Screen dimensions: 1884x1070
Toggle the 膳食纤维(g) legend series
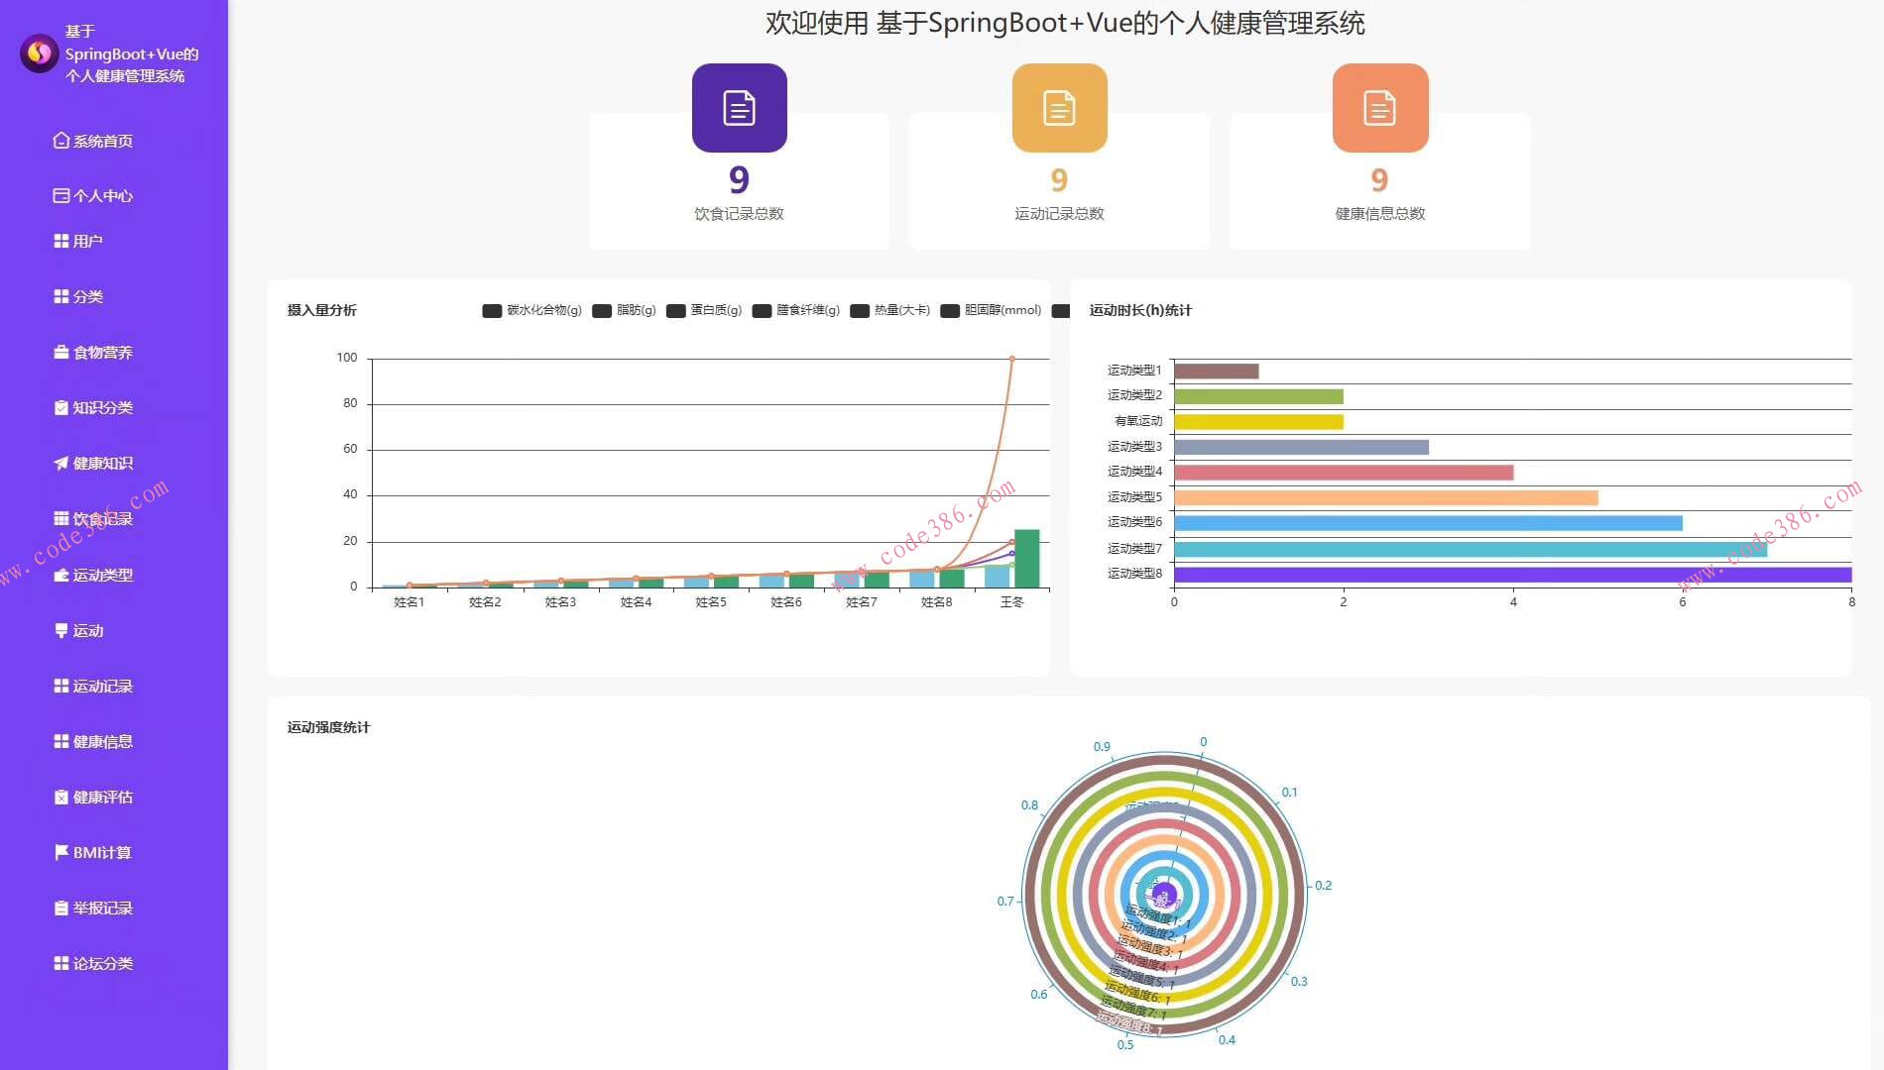click(x=797, y=310)
